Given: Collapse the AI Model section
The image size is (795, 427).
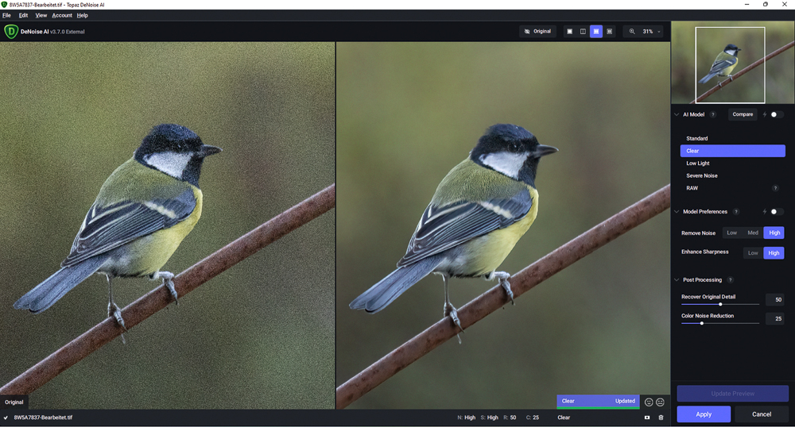Looking at the screenshot, I should pyautogui.click(x=677, y=114).
